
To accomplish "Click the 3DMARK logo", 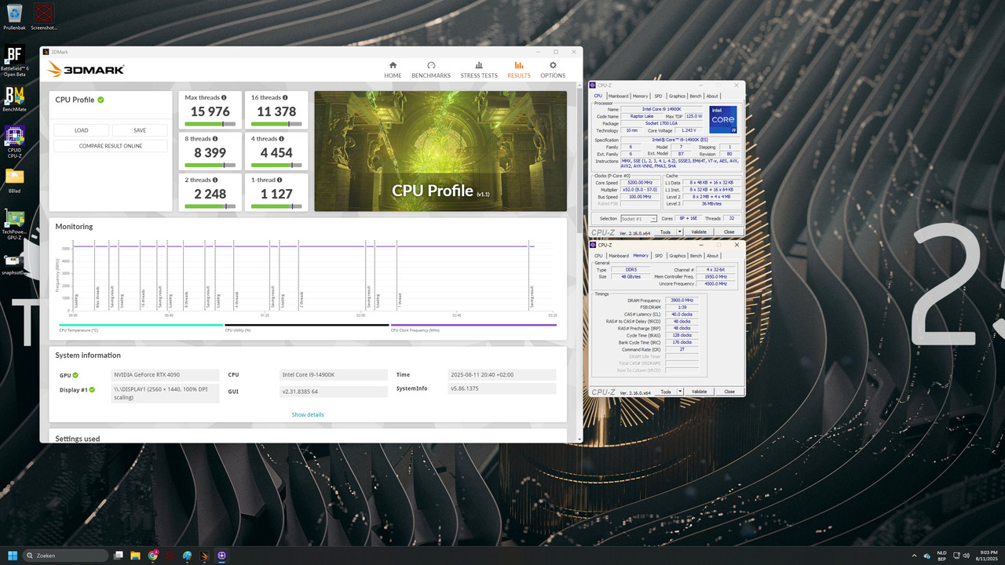I will click(86, 70).
